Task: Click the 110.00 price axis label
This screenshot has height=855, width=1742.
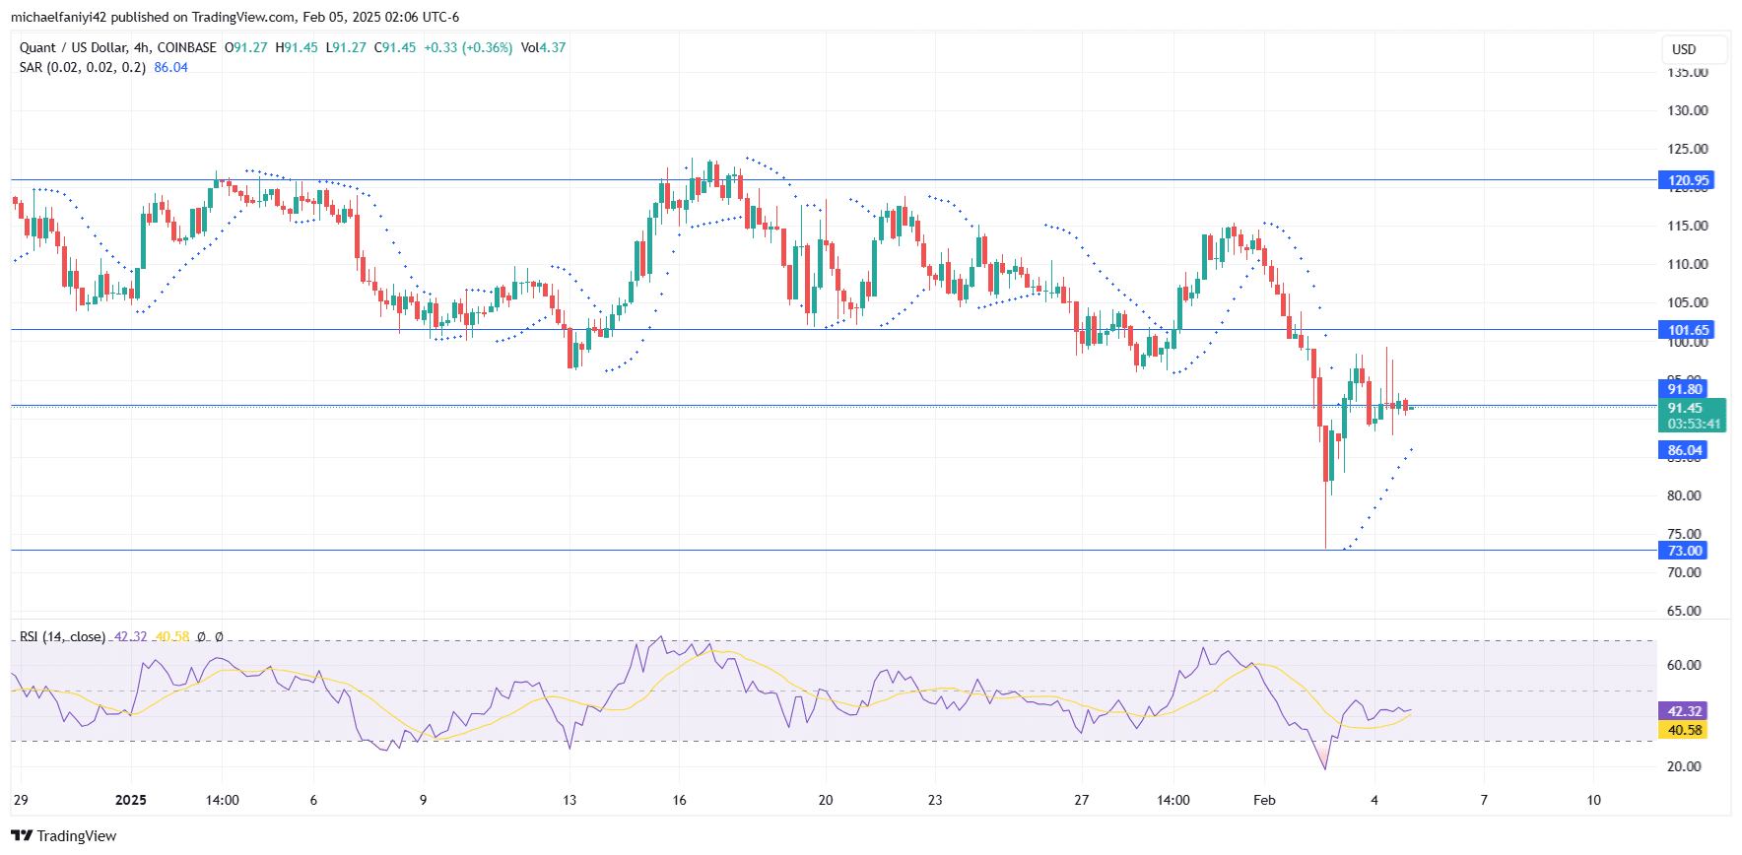Action: [x=1687, y=264]
